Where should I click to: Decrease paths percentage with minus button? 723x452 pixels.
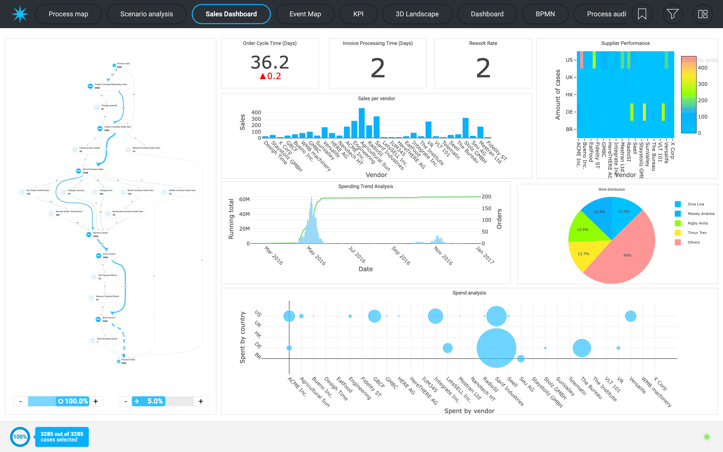coord(126,401)
